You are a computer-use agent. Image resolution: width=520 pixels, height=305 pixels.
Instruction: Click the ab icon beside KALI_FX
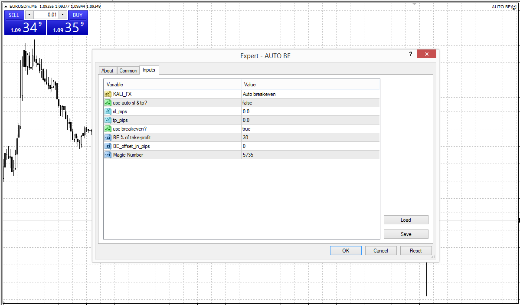point(108,94)
